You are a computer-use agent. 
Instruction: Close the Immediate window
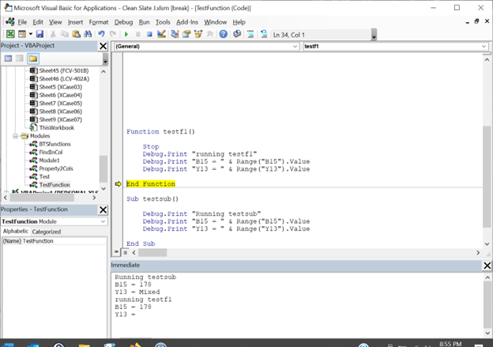pyautogui.click(x=487, y=266)
